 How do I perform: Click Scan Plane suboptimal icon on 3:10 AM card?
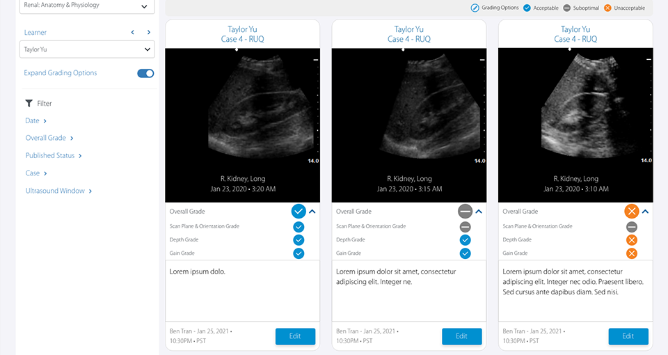click(632, 227)
